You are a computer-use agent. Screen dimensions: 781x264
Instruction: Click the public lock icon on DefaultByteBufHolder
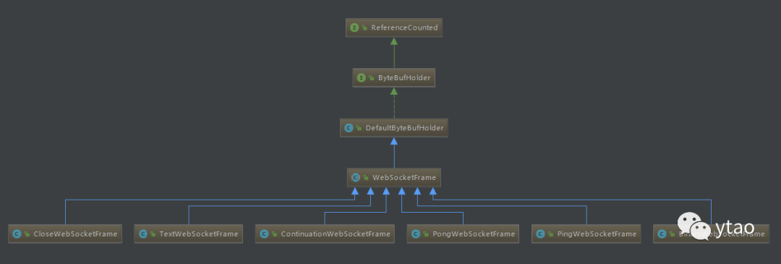(x=359, y=129)
